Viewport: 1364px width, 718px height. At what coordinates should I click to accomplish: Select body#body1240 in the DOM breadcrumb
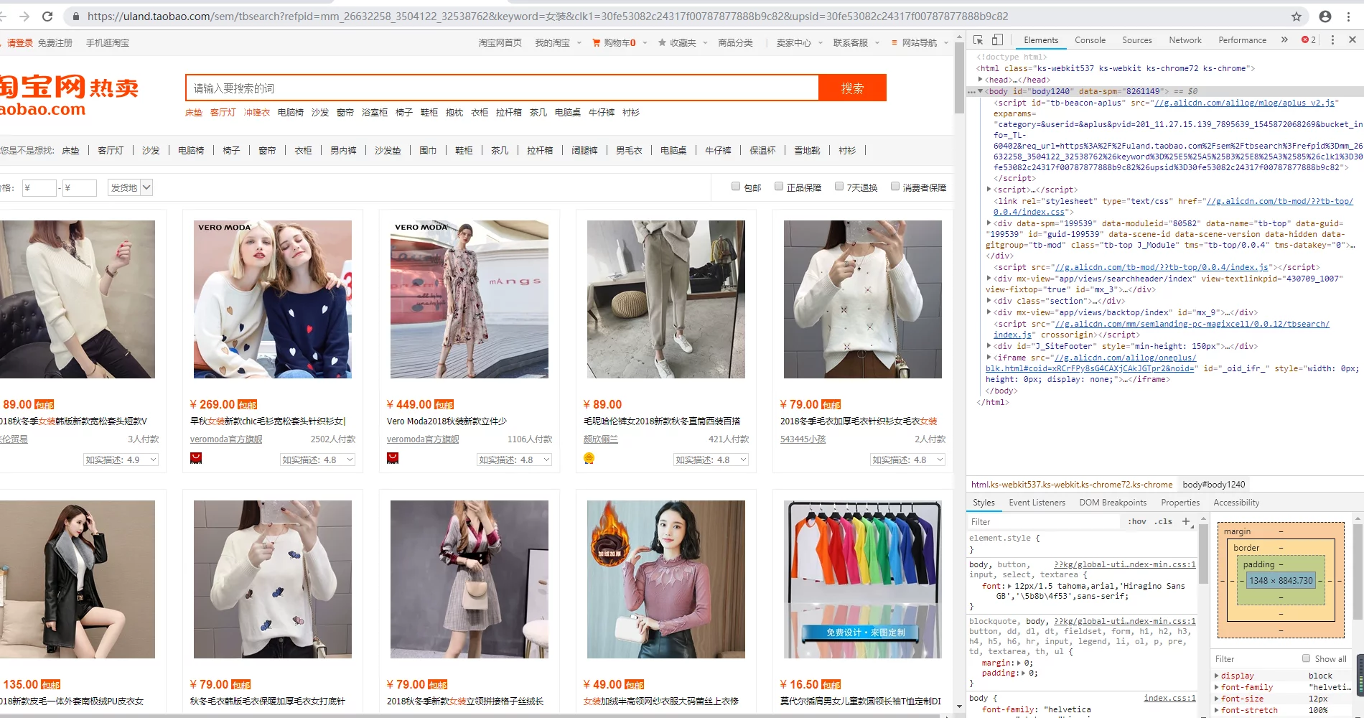click(x=1213, y=485)
